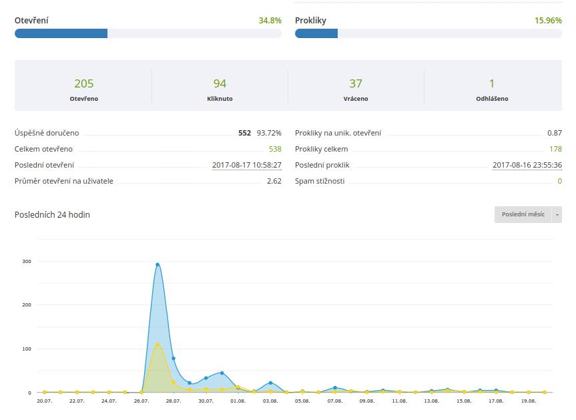Screen dimensions: 576x420
Task: Click the 34.8% Otevření percentage
Action: (x=270, y=21)
